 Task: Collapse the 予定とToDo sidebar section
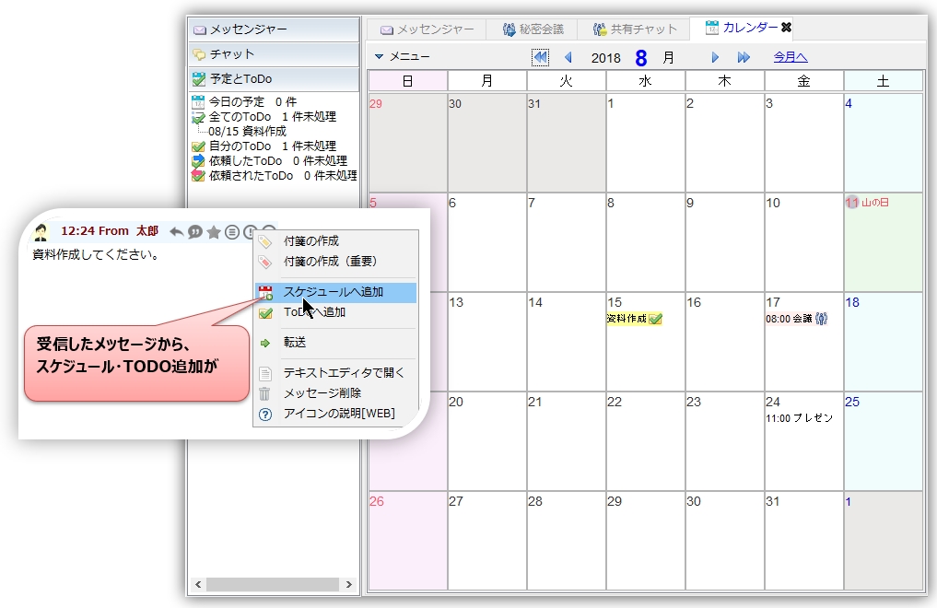[x=273, y=79]
